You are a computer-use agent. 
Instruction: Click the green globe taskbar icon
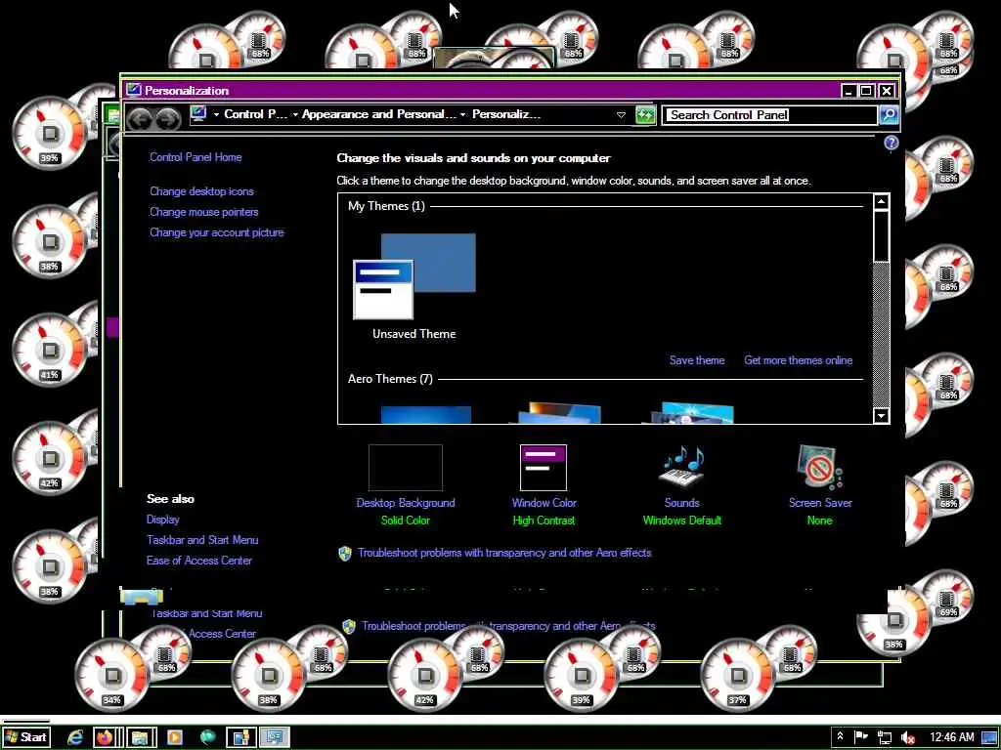tap(207, 737)
